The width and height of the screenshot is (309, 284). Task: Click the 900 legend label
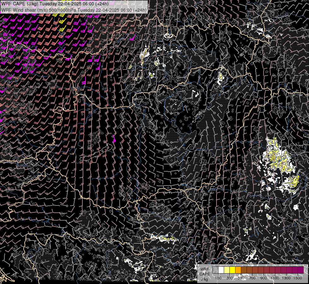(264, 278)
